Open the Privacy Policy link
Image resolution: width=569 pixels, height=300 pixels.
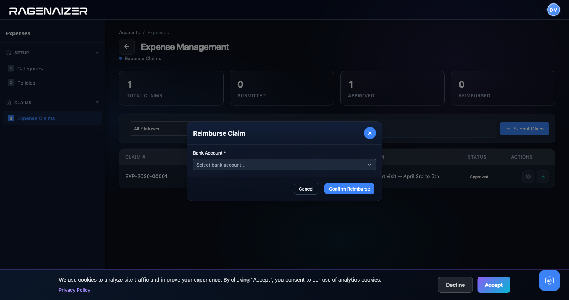click(75, 290)
